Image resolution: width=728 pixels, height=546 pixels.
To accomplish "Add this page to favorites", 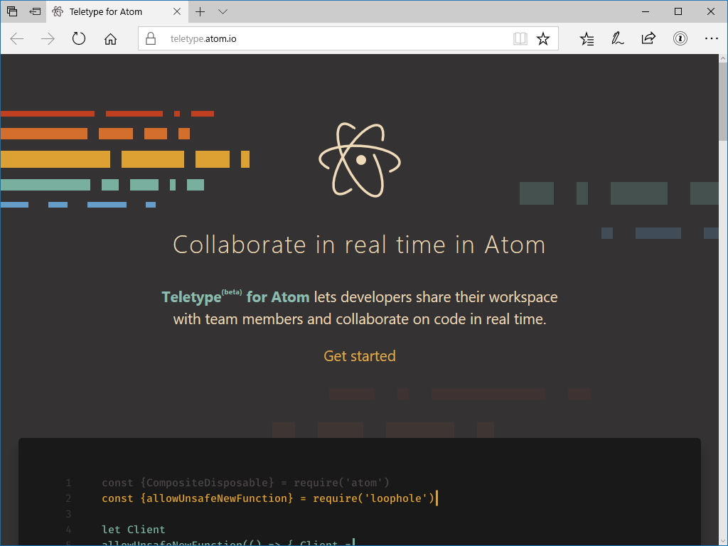I will (x=544, y=38).
